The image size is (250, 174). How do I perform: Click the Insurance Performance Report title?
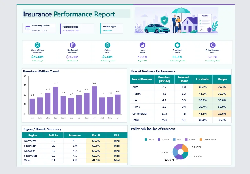[x=69, y=14]
